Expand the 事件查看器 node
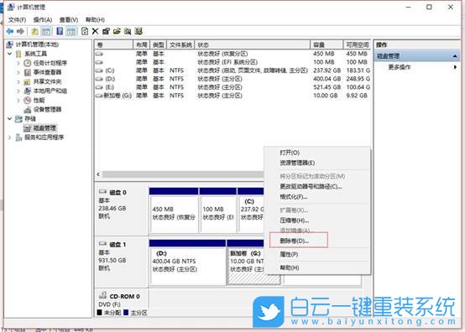The image size is (465, 332). pos(18,72)
